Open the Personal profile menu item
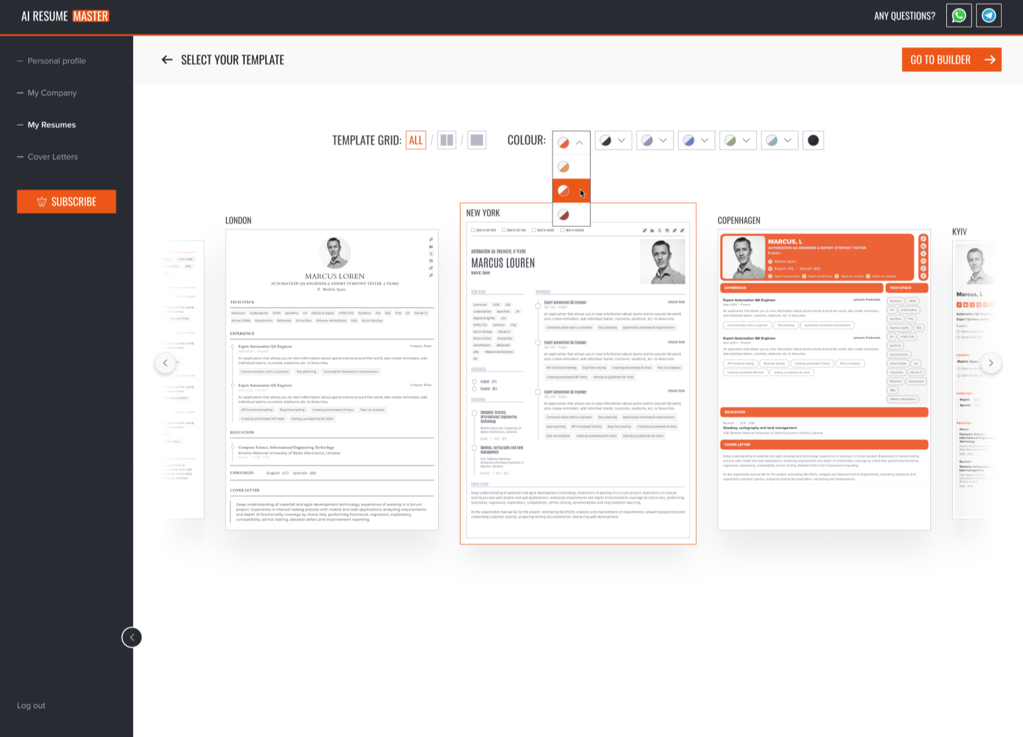Image resolution: width=1023 pixels, height=737 pixels. click(56, 61)
